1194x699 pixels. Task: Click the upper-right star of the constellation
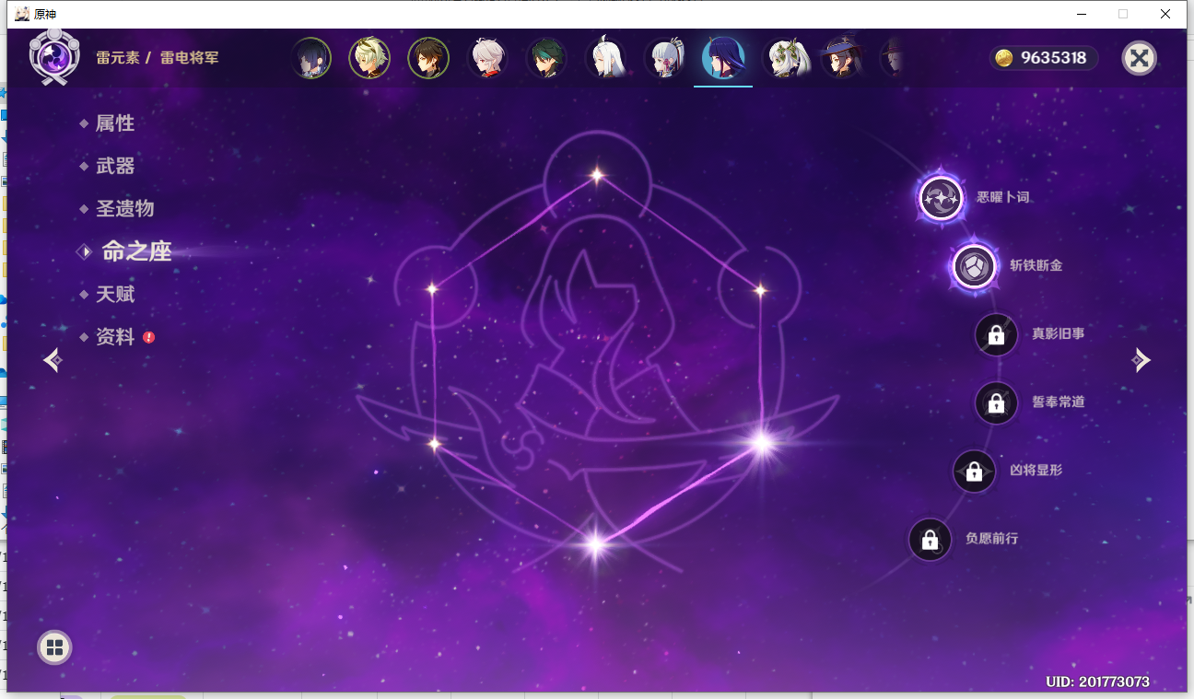760,291
